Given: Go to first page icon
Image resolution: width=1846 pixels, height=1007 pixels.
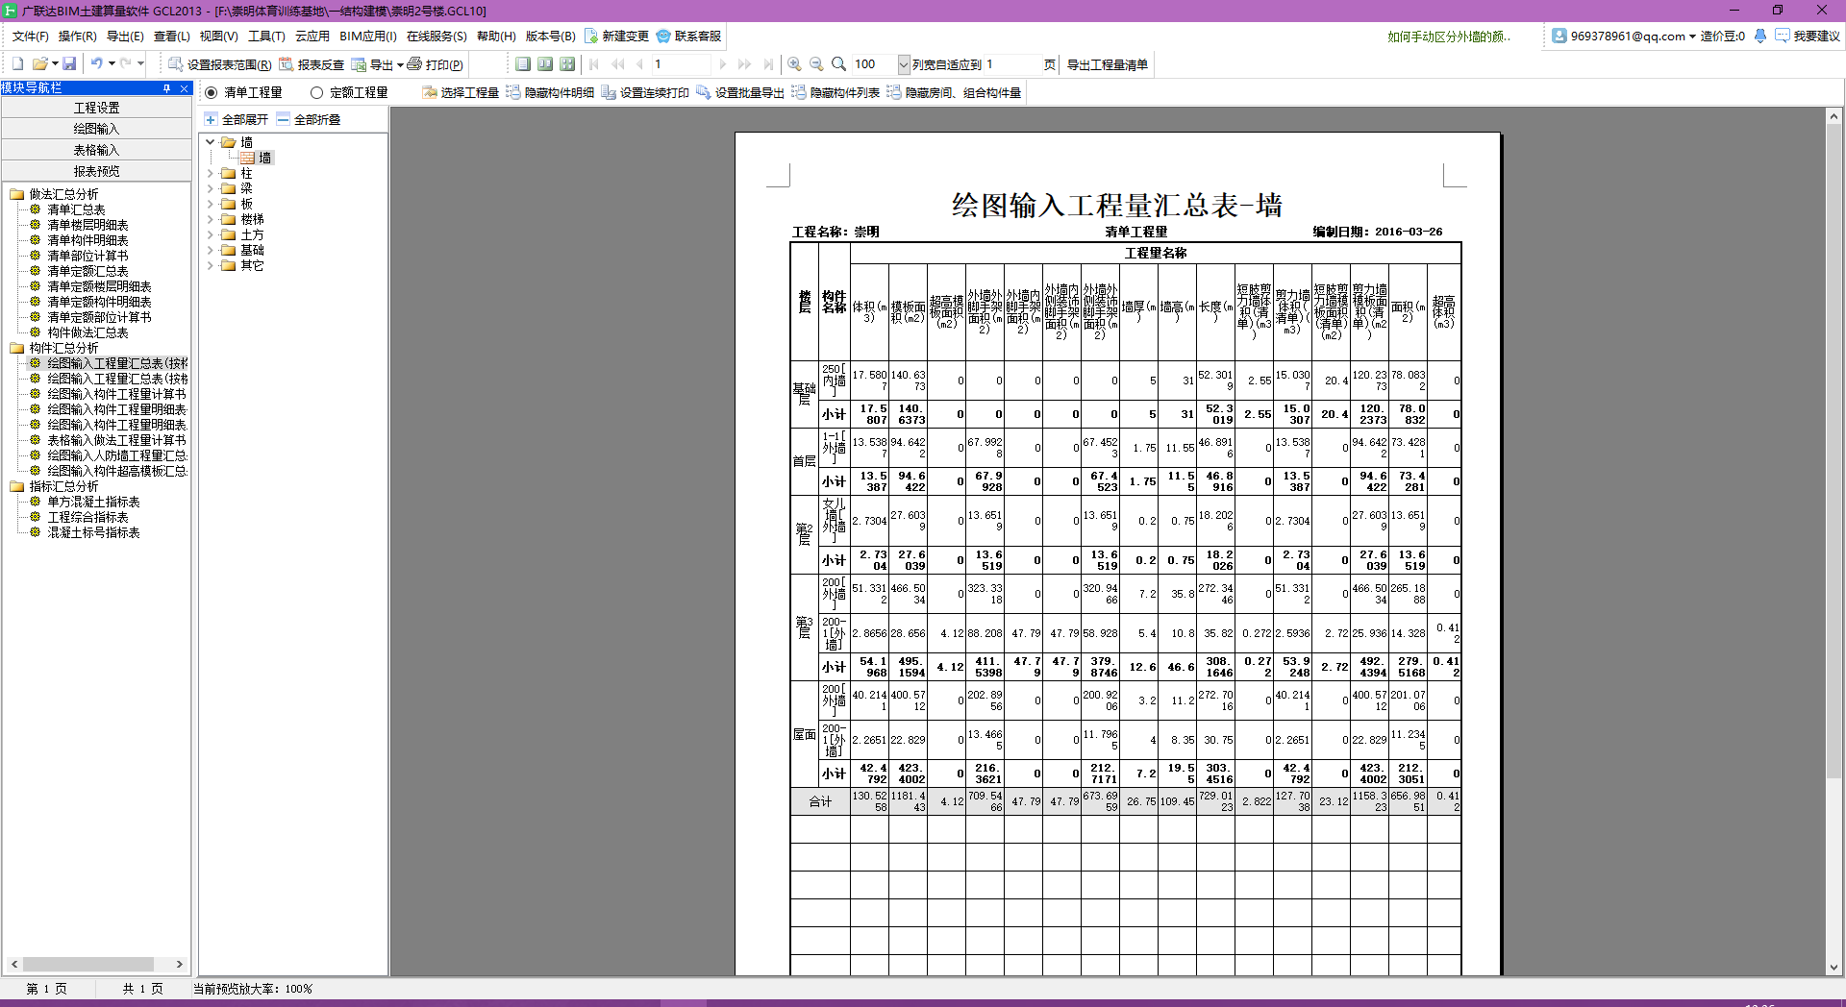Looking at the screenshot, I should point(594,64).
